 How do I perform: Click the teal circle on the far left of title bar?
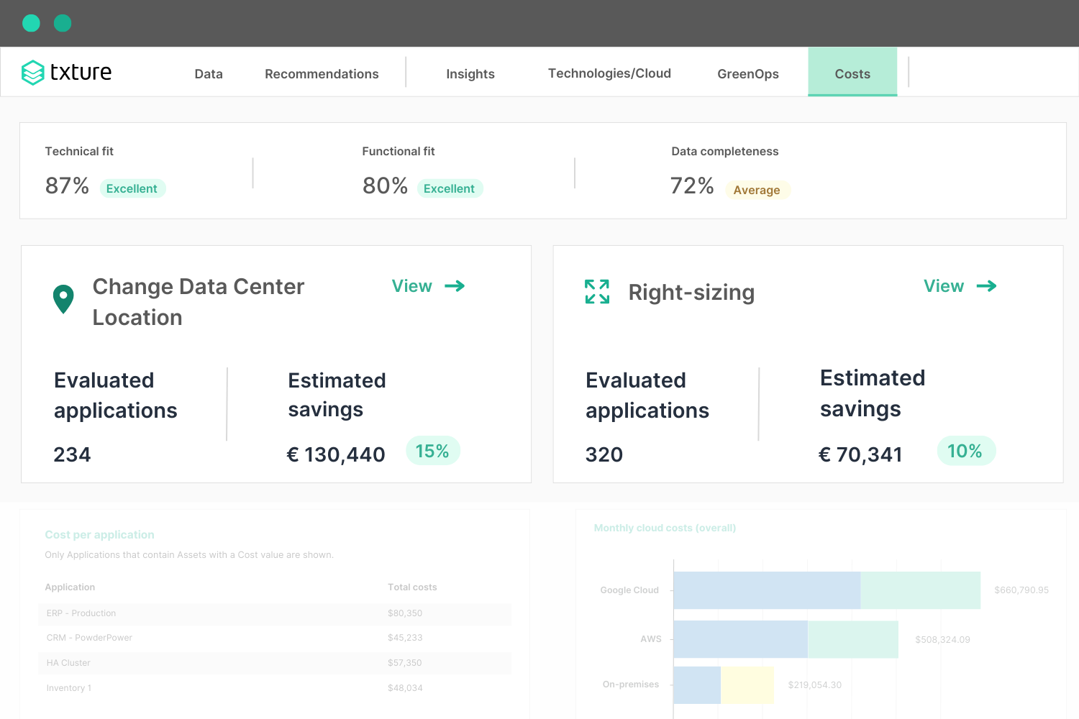[x=31, y=23]
